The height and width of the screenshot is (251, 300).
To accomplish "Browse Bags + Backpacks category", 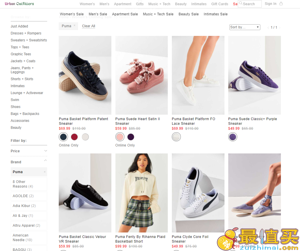I will coord(25,114).
